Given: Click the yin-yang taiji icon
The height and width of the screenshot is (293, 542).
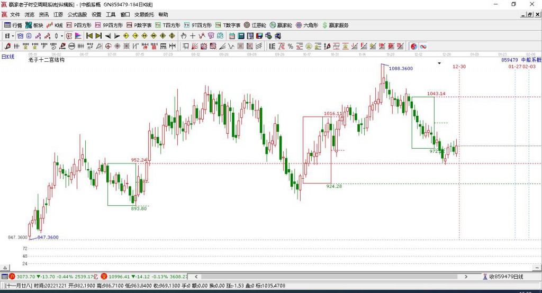Looking at the screenshot, I should (414, 47).
